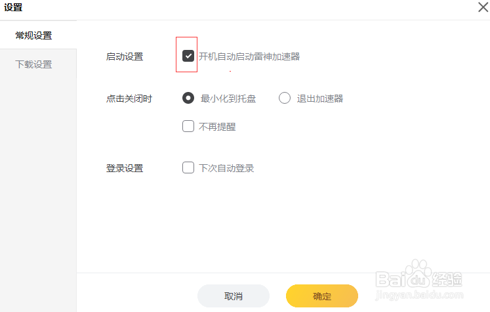490x312 pixels.
Task: Select the 最小化到托盘 radio circle
Action: (x=188, y=99)
